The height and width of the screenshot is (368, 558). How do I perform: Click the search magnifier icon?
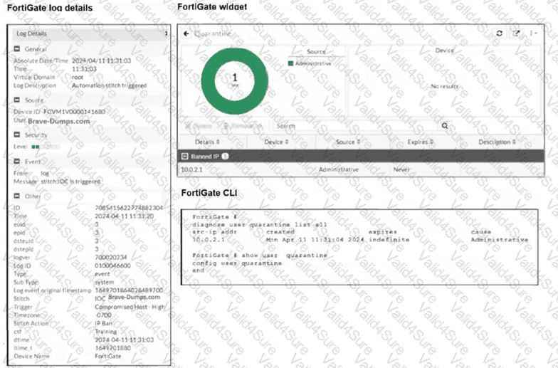click(445, 125)
